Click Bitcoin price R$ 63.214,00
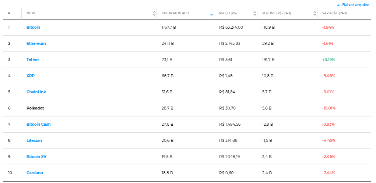Screen dimensions: 376x183 click(231, 27)
